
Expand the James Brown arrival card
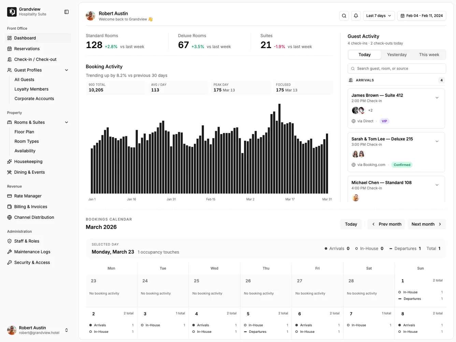pos(437,98)
